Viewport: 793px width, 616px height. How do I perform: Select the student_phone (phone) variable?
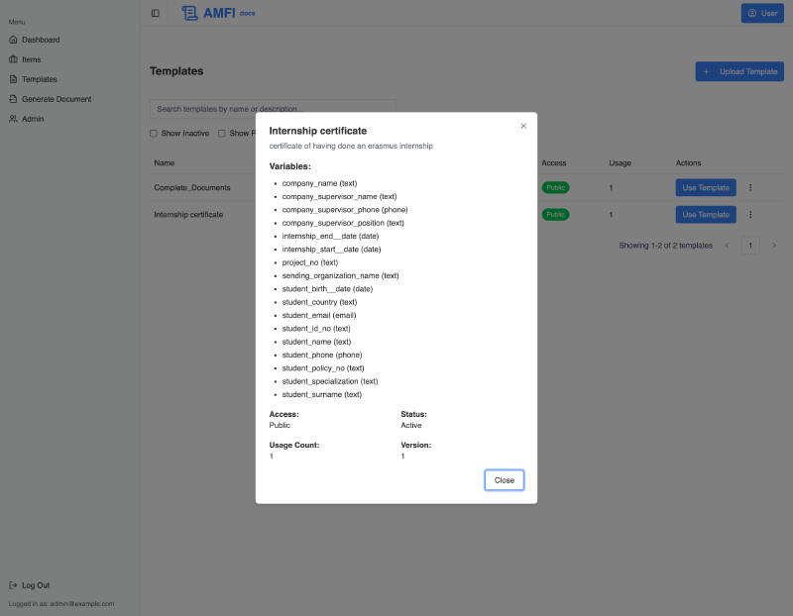[x=322, y=355]
